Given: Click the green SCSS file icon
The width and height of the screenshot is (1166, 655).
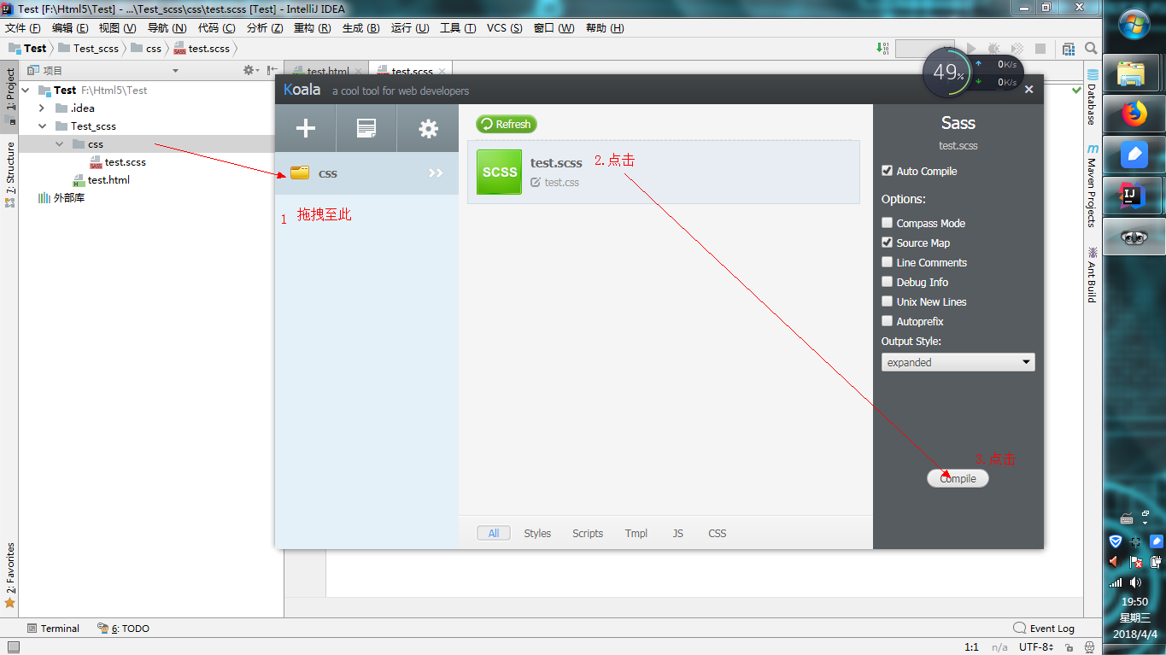Looking at the screenshot, I should 500,172.
